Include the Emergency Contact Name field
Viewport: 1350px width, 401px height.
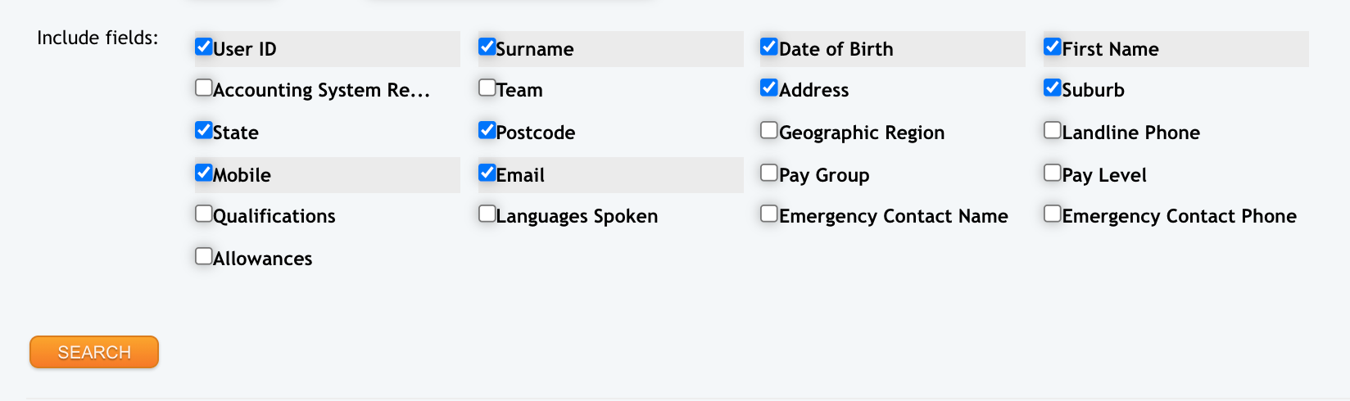coord(769,214)
